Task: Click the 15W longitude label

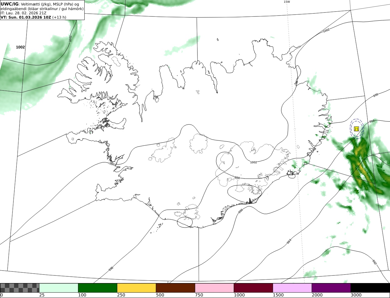Action: 287,2
